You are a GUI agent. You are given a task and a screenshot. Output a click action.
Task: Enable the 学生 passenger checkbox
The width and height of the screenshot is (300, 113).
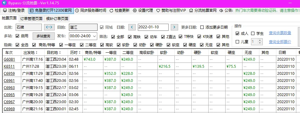[x=253, y=34]
